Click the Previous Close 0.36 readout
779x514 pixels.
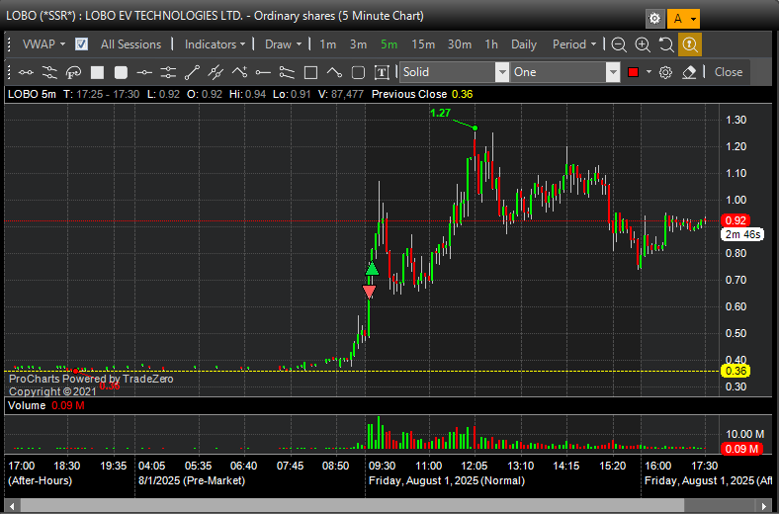422,94
